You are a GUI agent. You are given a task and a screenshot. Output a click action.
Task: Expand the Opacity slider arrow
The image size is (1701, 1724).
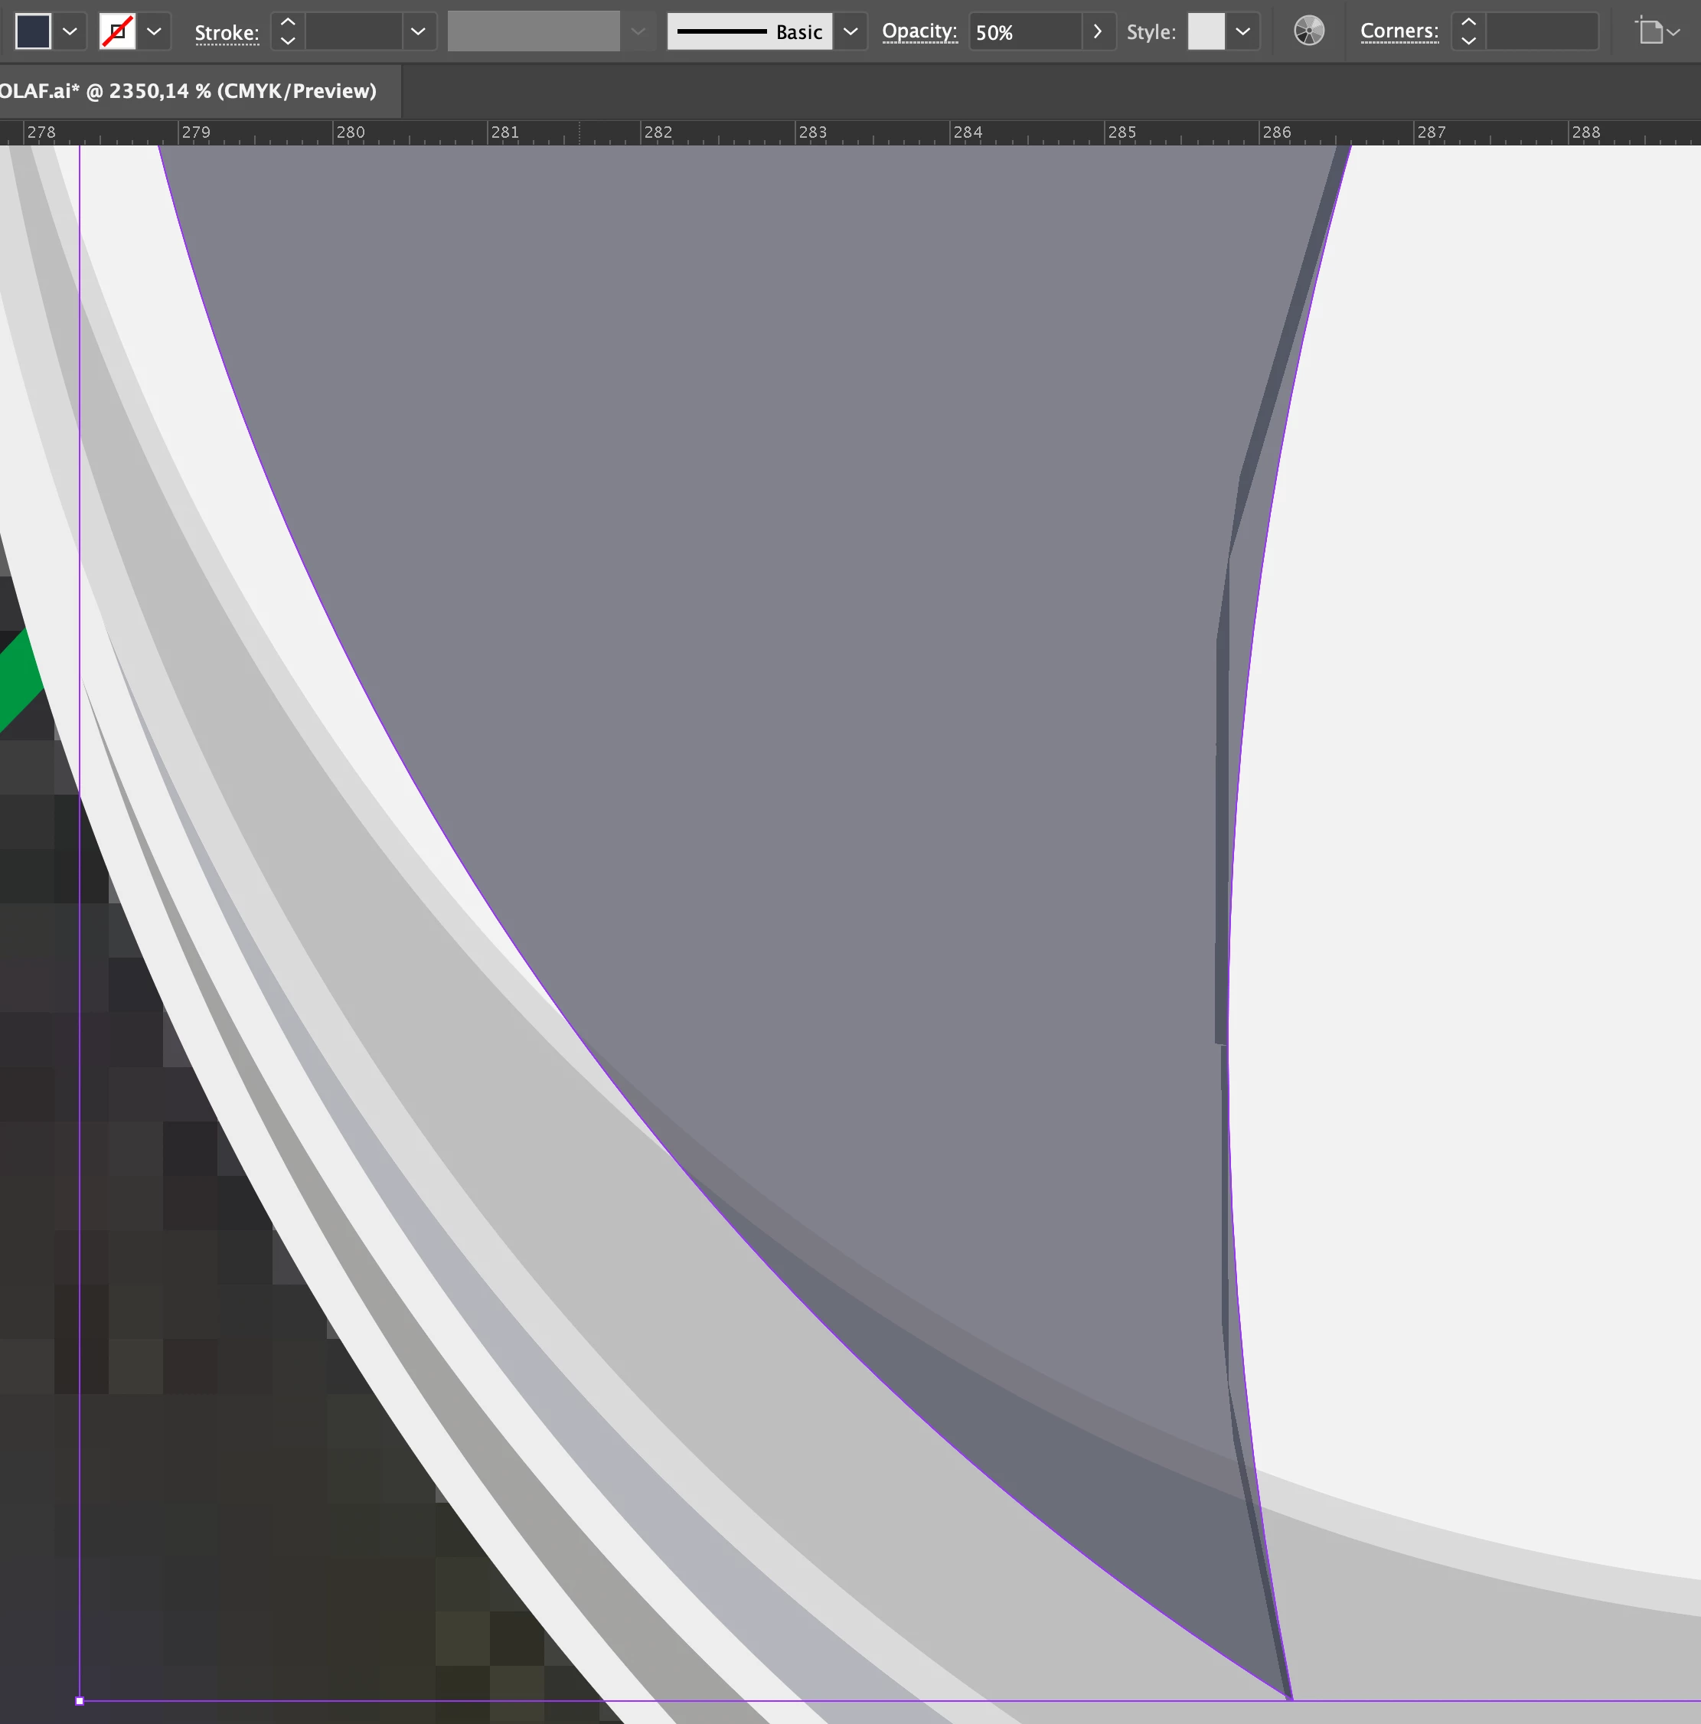[1098, 31]
